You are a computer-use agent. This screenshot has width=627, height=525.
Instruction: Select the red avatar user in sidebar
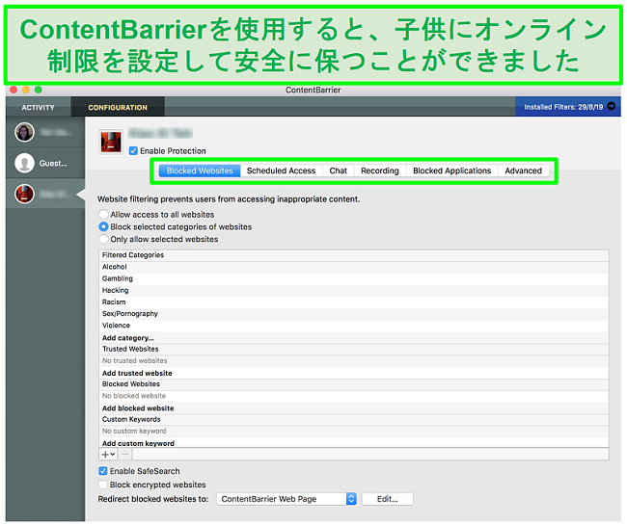click(x=24, y=194)
